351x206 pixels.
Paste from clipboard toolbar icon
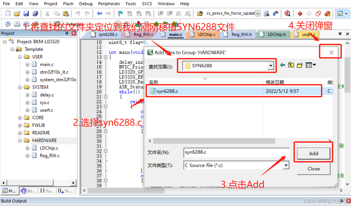tap(66, 13)
